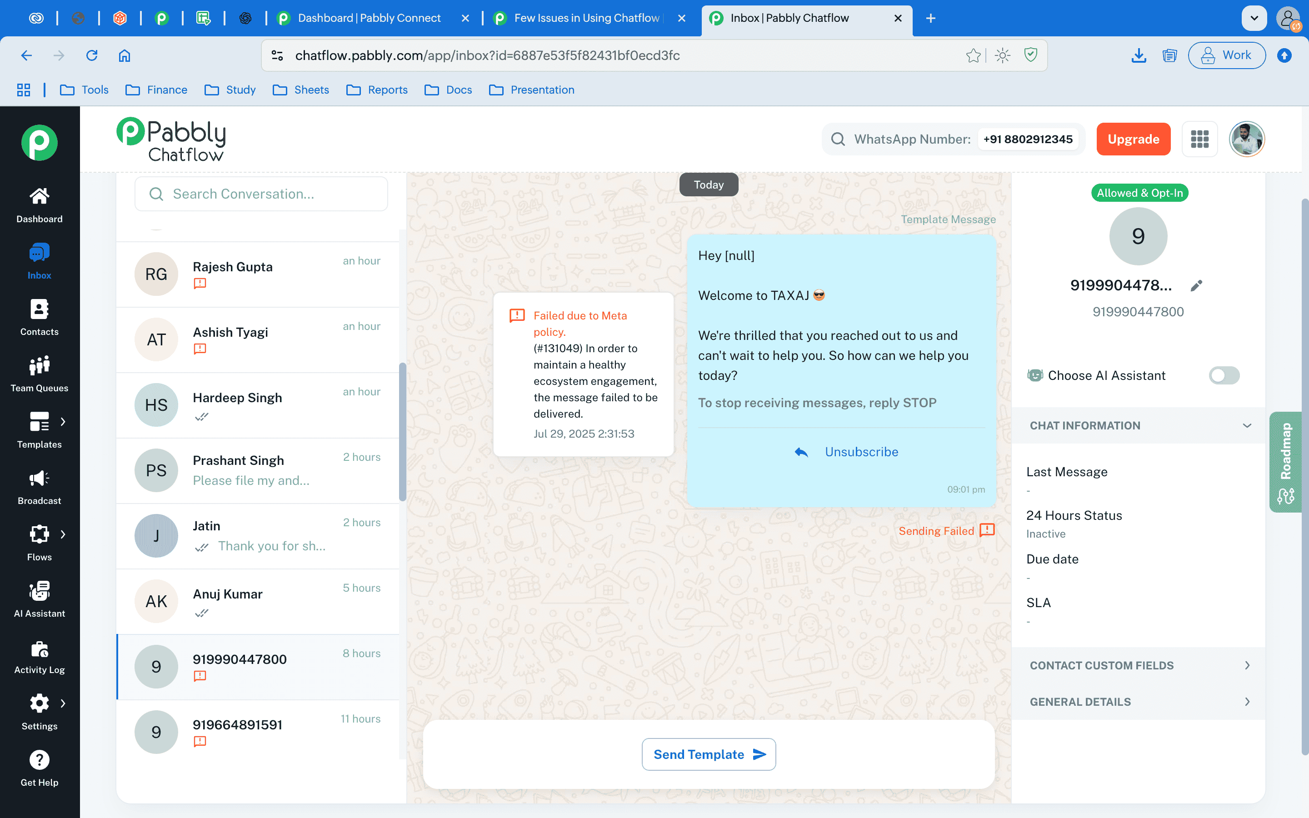This screenshot has height=818, width=1309.
Task: Open the Sheets bookmark folder
Action: coord(301,90)
